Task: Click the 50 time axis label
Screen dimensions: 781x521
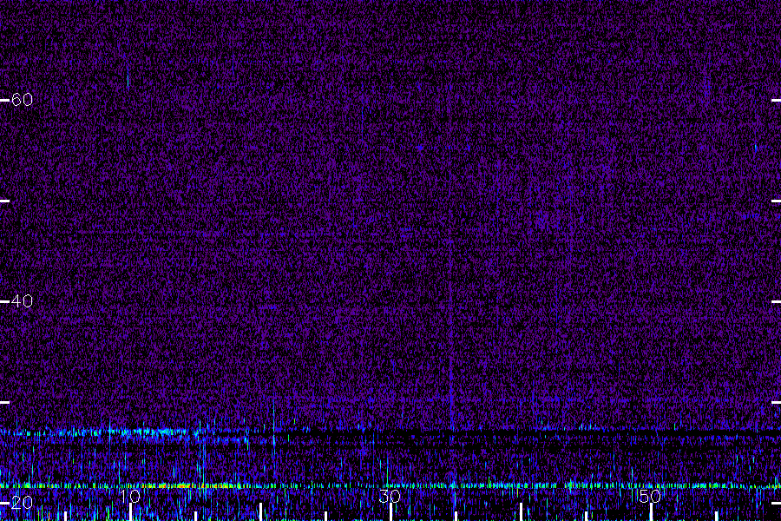Action: [650, 496]
